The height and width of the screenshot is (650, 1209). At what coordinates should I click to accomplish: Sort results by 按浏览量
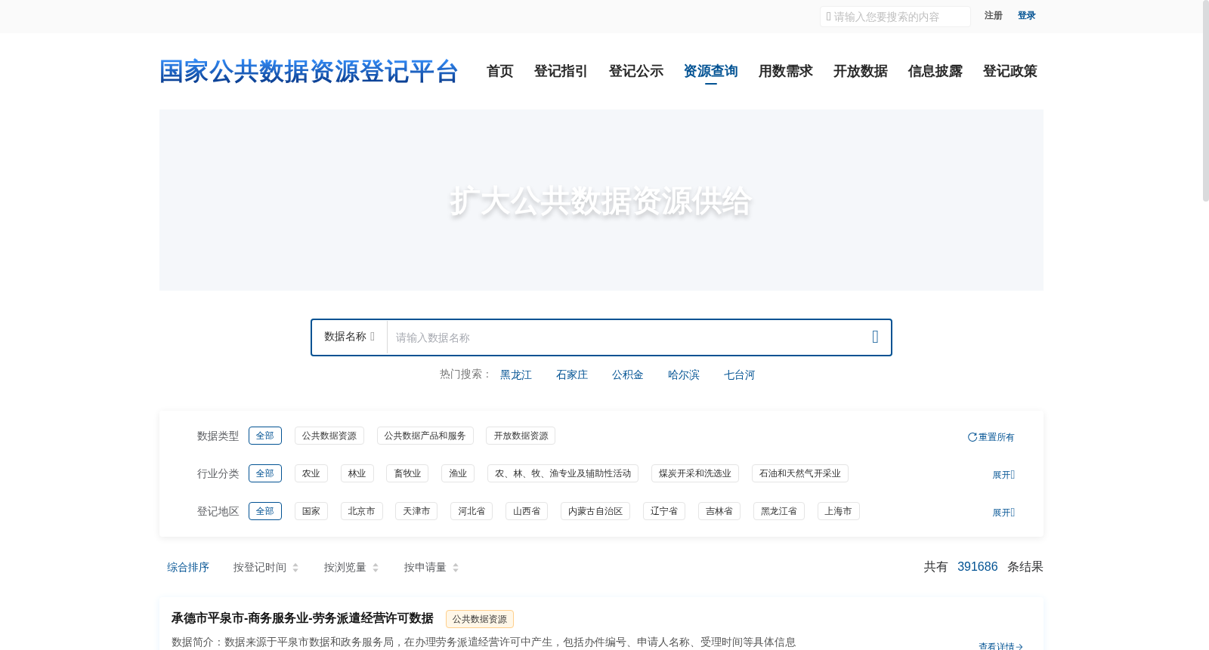351,567
